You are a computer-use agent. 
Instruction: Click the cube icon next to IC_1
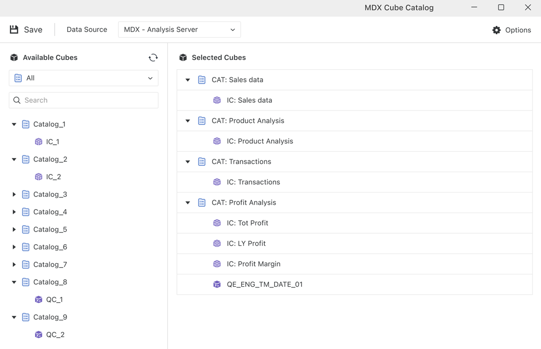39,142
